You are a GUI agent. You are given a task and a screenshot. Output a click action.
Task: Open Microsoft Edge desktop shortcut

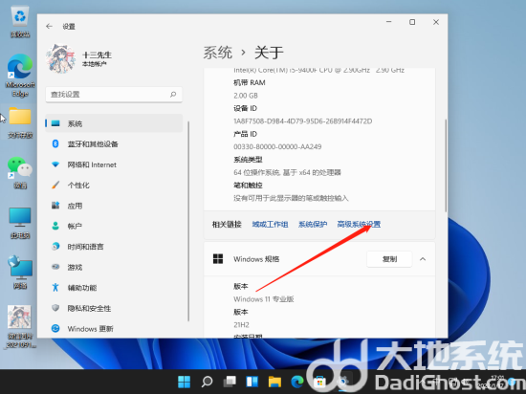coord(20,76)
